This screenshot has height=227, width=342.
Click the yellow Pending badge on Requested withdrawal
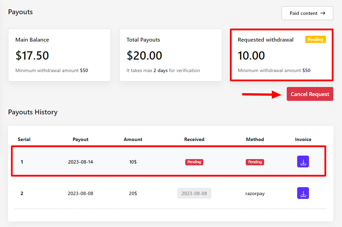point(315,40)
